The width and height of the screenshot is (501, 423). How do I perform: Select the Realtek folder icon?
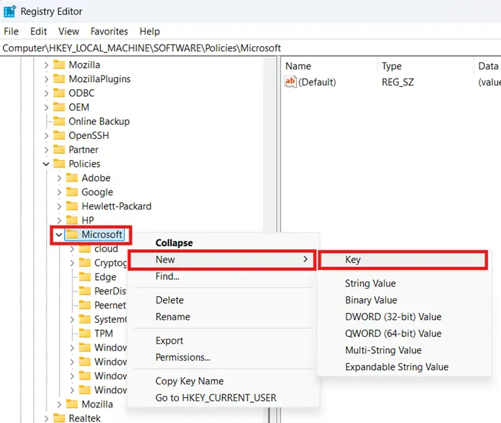59,418
